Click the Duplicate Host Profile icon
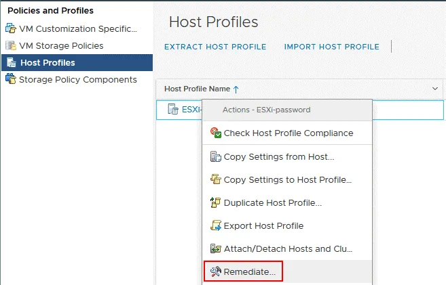Viewport: 446px width, 285px height. tap(216, 202)
